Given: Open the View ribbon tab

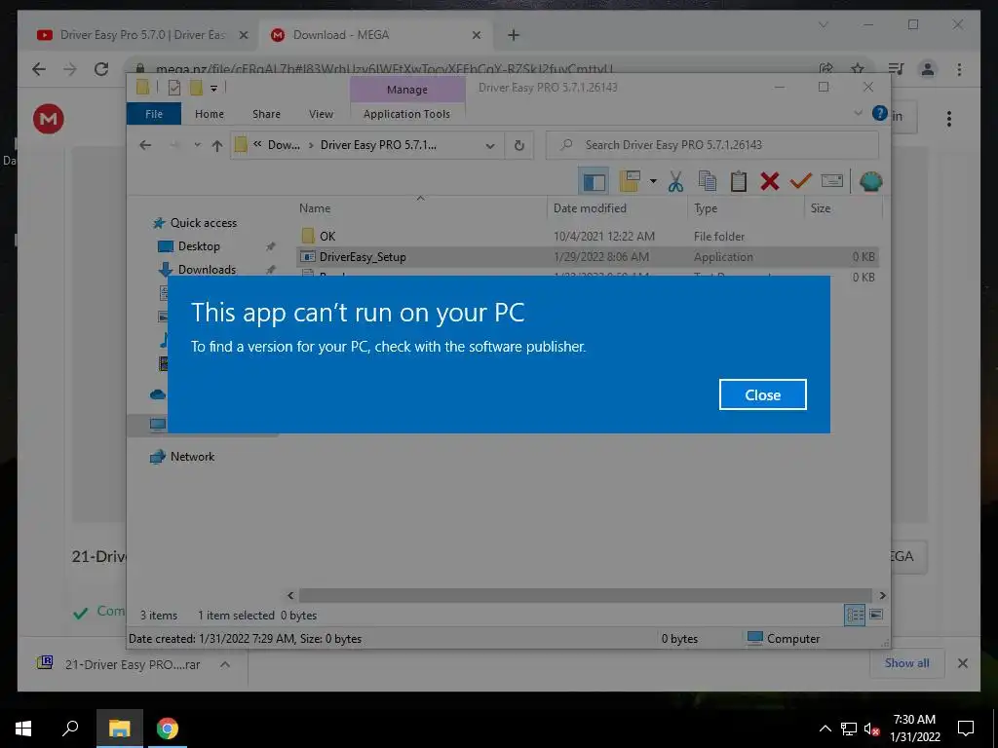Looking at the screenshot, I should click(321, 114).
